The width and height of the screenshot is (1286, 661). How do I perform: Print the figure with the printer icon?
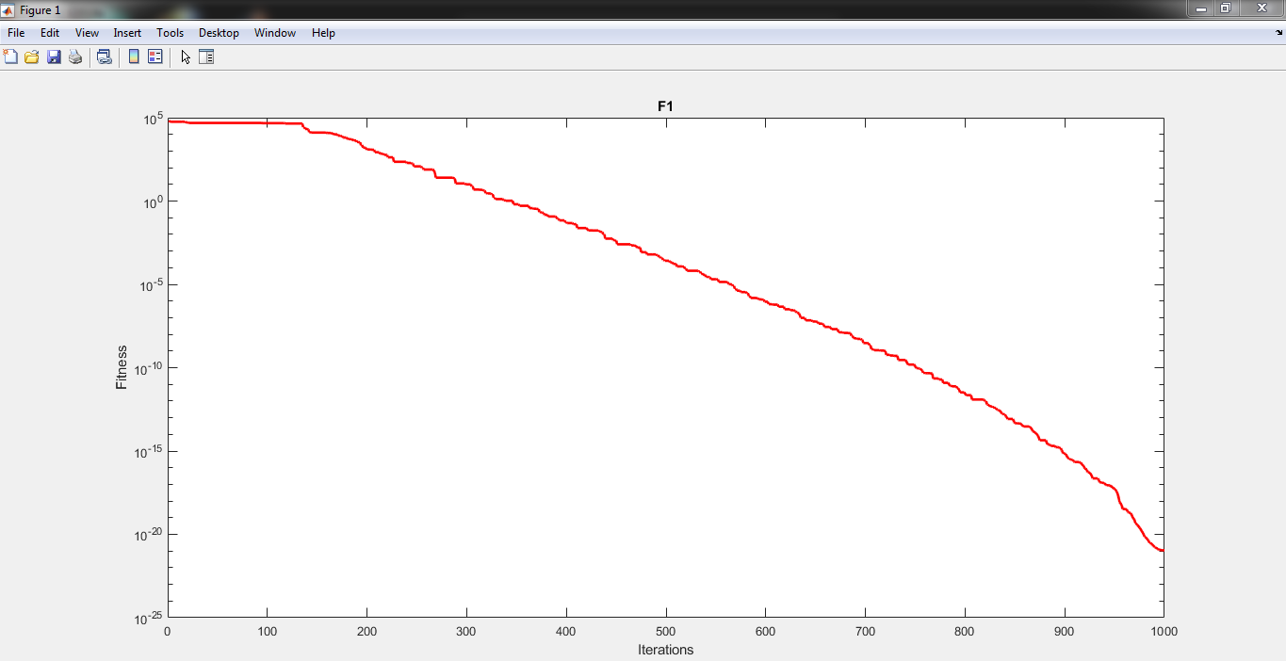pyautogui.click(x=75, y=56)
